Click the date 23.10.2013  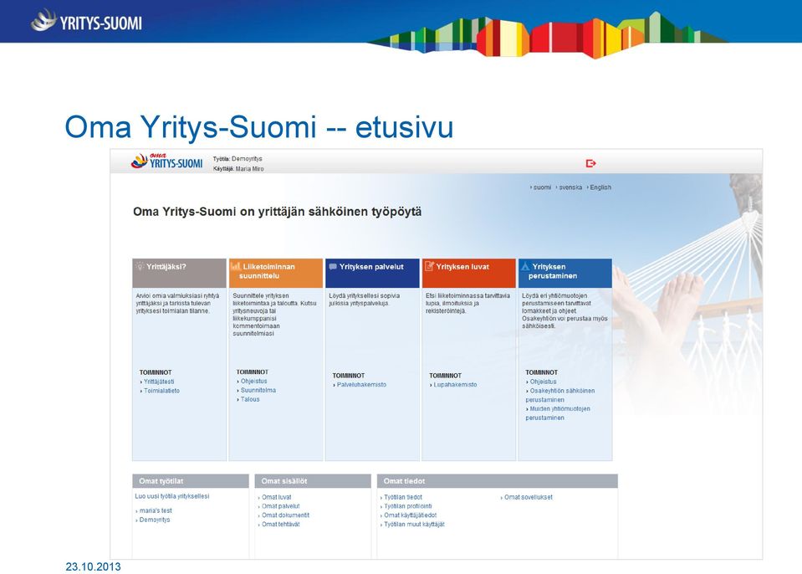click(x=93, y=566)
